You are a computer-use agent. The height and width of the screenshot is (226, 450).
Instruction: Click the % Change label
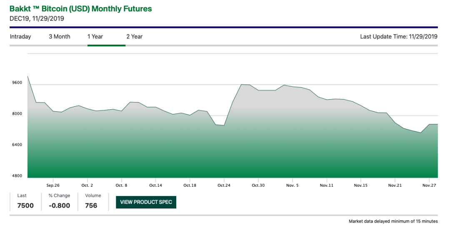60,196
